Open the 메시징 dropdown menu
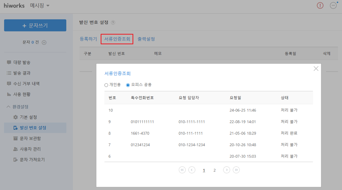Screen dimensions: 342x190 click(40, 5)
